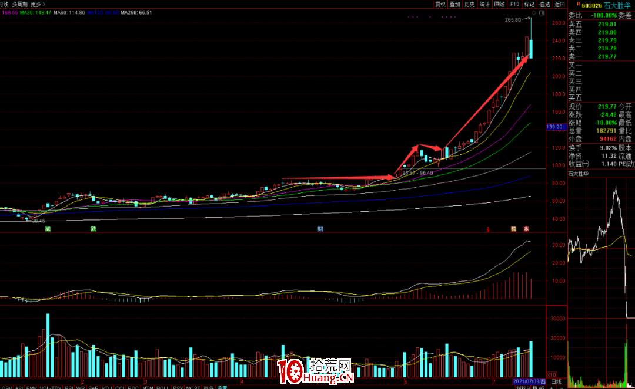Open 历史 history view

tap(469, 4)
